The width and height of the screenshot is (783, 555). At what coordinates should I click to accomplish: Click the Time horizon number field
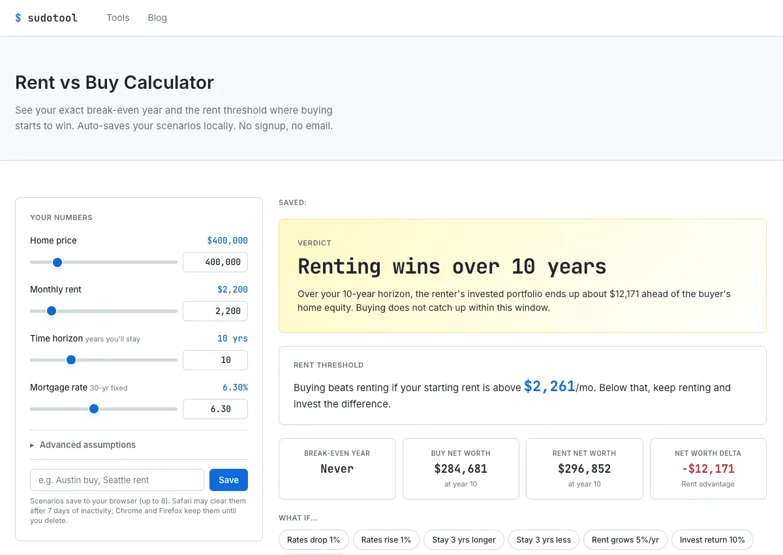[x=215, y=360]
